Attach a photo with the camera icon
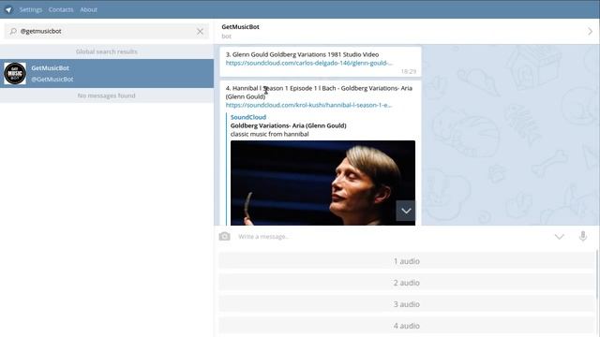Image resolution: width=600 pixels, height=337 pixels. pyautogui.click(x=225, y=237)
